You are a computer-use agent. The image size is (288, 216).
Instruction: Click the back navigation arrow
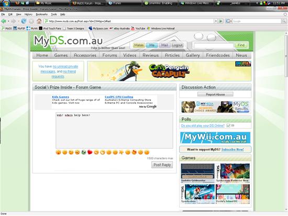pyautogui.click(x=4, y=21)
